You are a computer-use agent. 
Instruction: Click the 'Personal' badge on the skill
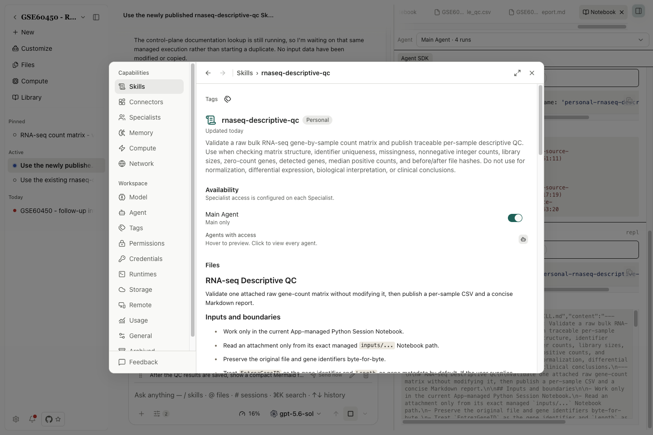tap(317, 120)
